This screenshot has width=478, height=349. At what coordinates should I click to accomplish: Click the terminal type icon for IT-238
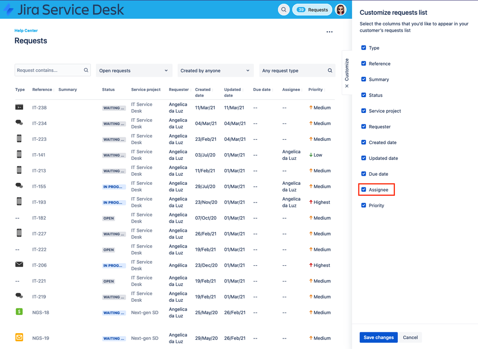[19, 107]
